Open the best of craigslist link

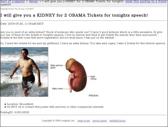(x=13, y=1)
